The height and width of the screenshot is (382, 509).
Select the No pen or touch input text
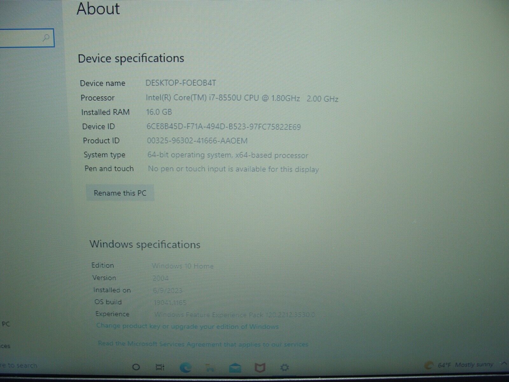pyautogui.click(x=234, y=169)
